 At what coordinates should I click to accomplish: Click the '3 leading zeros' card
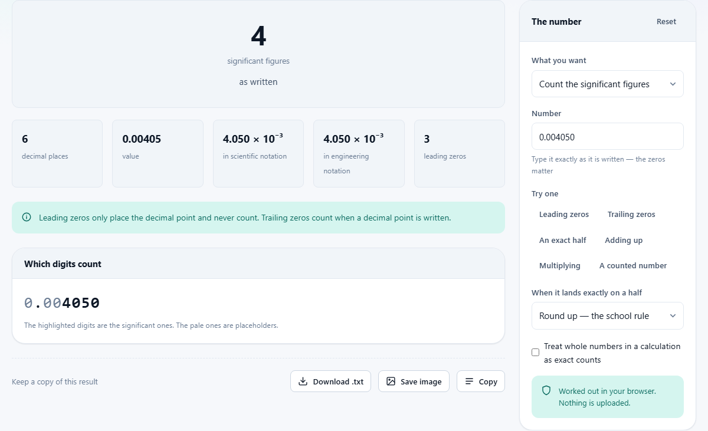(460, 153)
